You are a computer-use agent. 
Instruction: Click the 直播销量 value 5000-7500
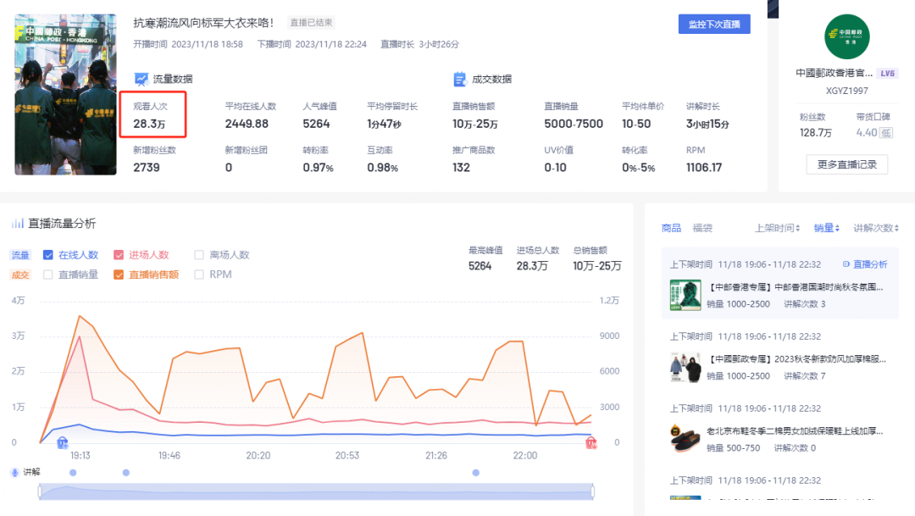pyautogui.click(x=573, y=124)
